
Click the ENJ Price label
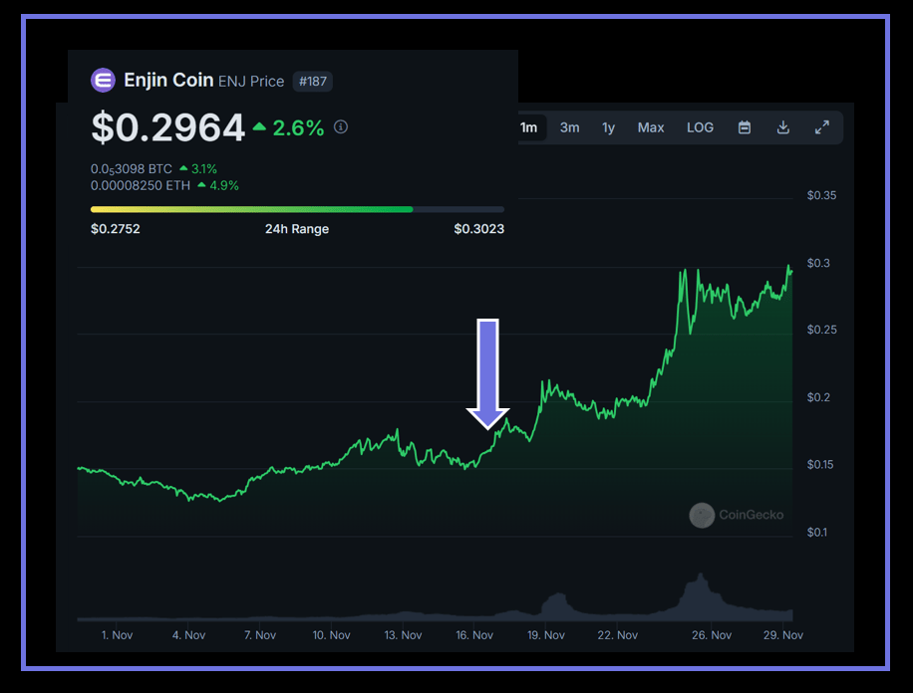251,82
